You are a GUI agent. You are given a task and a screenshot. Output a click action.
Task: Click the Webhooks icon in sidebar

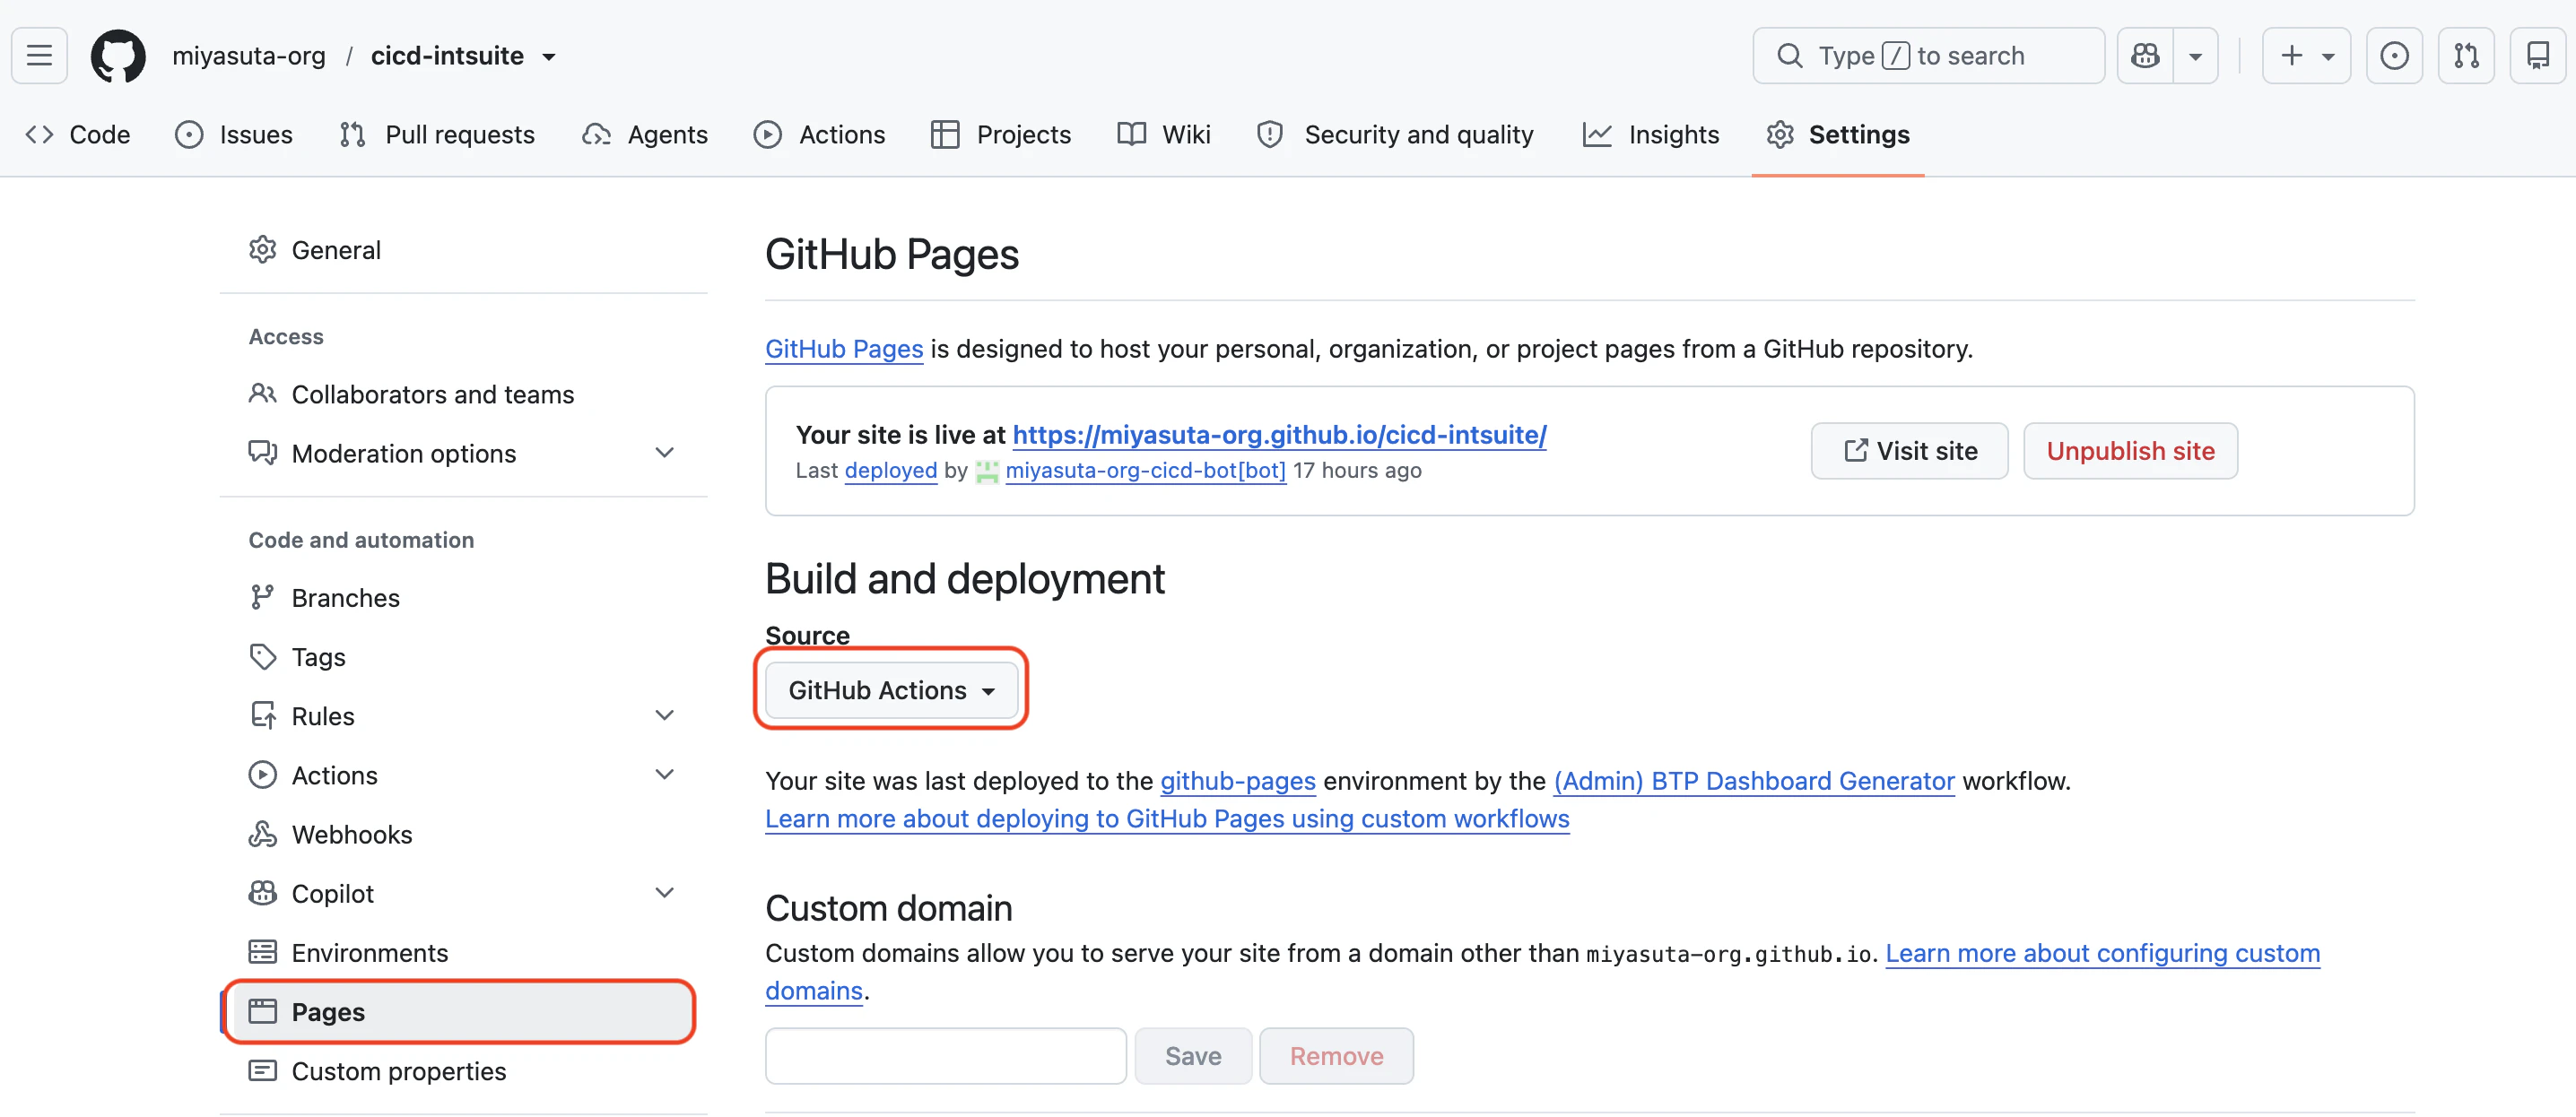[263, 835]
